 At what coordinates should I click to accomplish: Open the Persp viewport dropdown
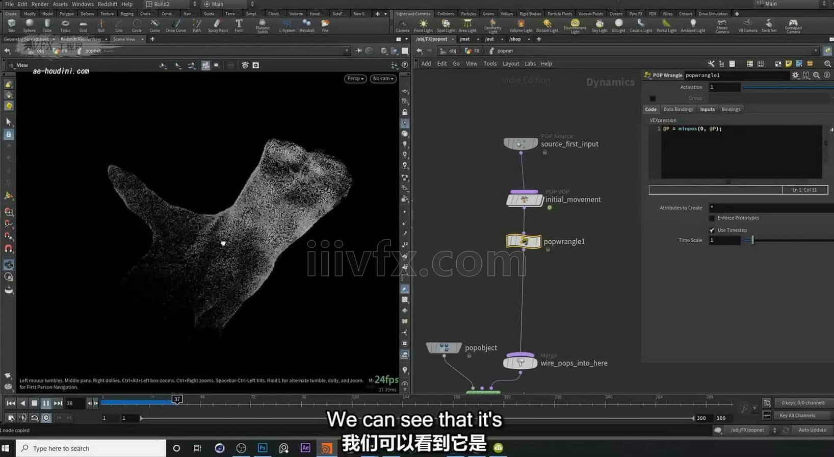[x=355, y=79]
